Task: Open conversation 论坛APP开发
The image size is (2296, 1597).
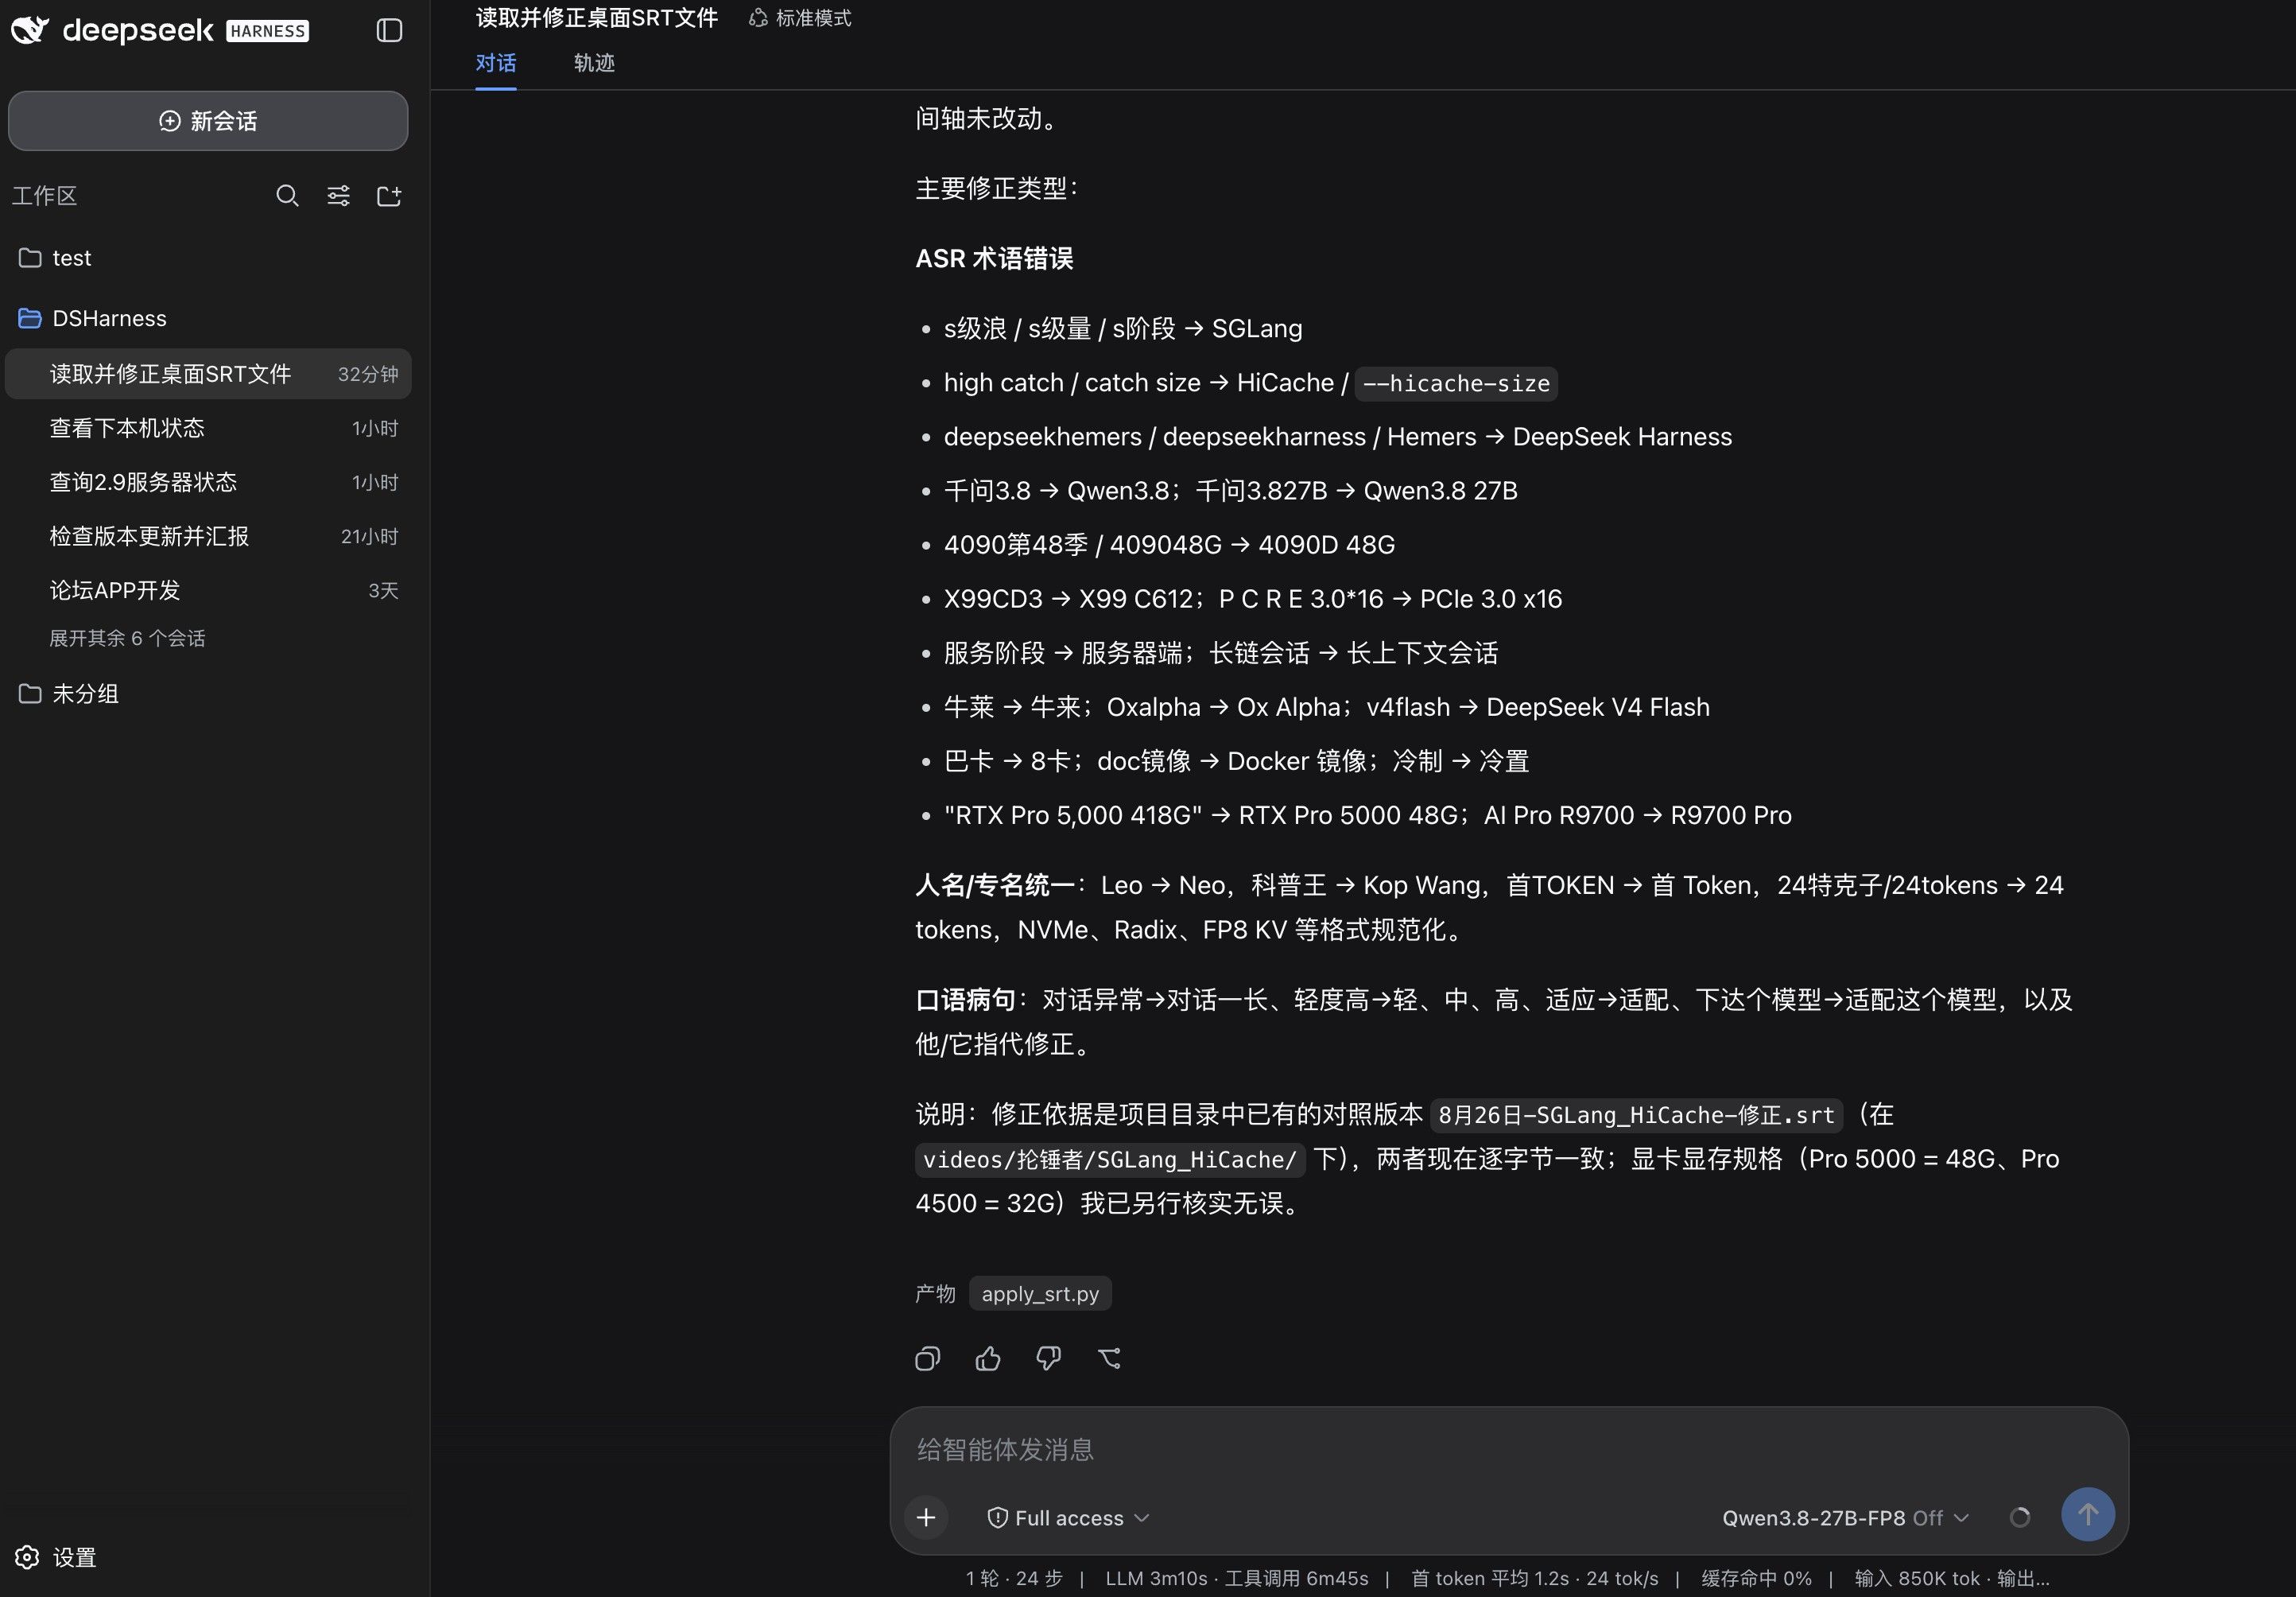Action: point(208,590)
